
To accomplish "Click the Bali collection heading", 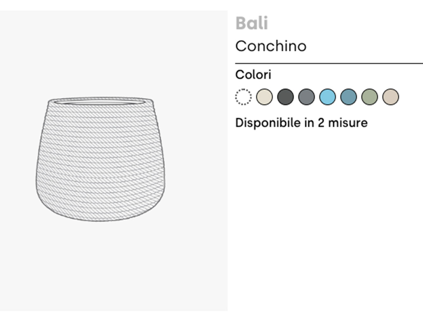I will tap(252, 24).
